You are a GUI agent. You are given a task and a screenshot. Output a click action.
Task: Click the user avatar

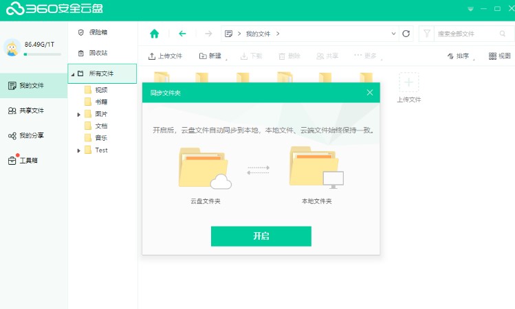(x=12, y=48)
